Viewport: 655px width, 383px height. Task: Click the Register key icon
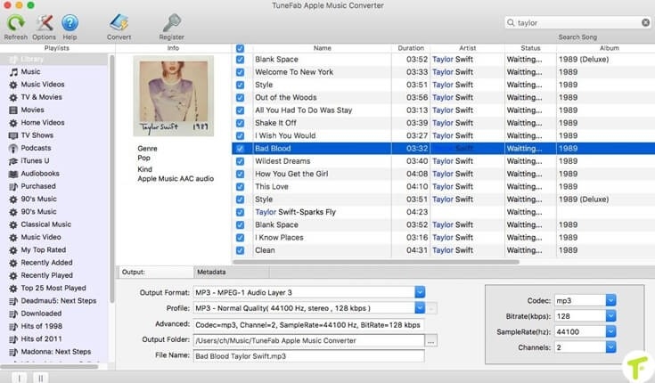171,23
